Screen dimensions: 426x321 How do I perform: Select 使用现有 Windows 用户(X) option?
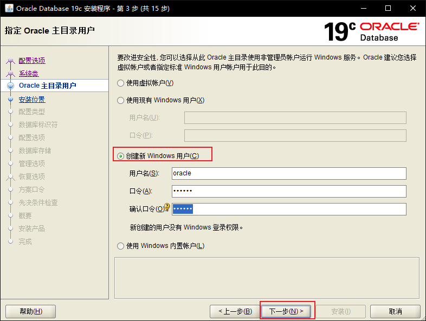121,100
